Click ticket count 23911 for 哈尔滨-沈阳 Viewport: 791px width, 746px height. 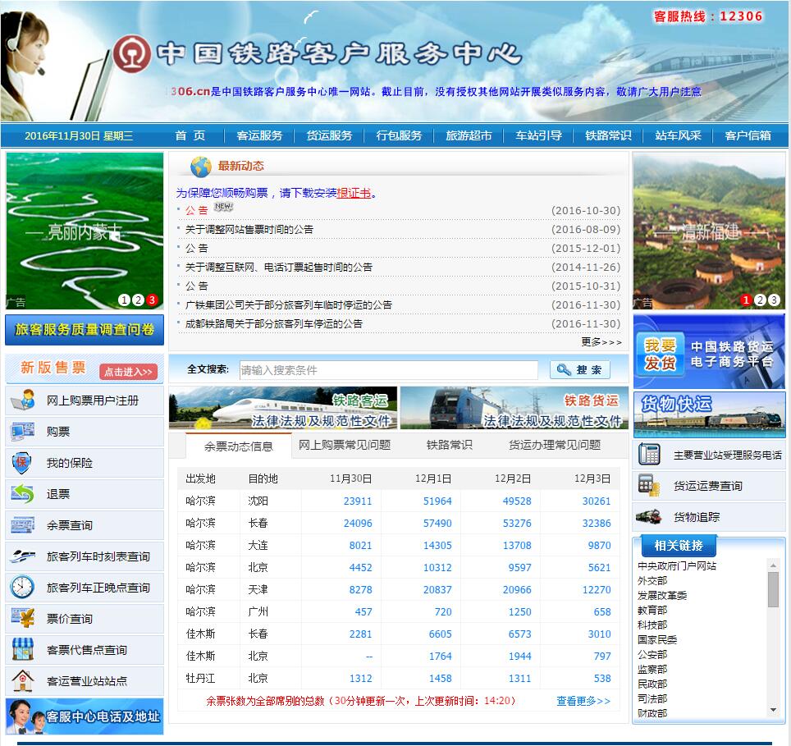[358, 501]
